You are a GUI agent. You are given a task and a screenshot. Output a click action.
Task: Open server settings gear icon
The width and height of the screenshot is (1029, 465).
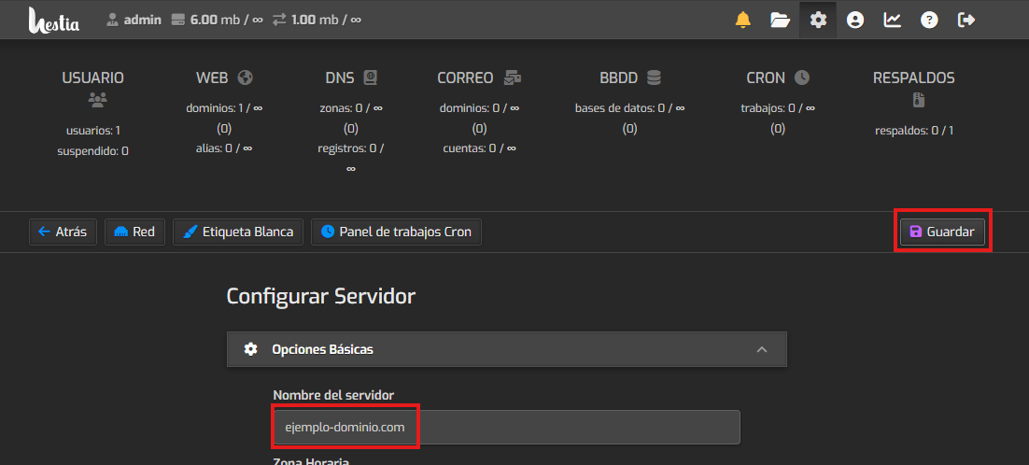click(818, 20)
